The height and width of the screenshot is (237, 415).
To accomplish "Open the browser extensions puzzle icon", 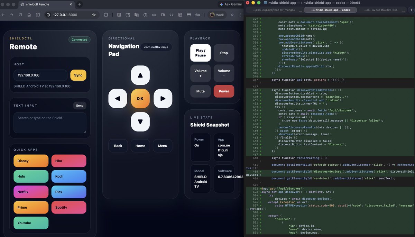I will pos(106,15).
